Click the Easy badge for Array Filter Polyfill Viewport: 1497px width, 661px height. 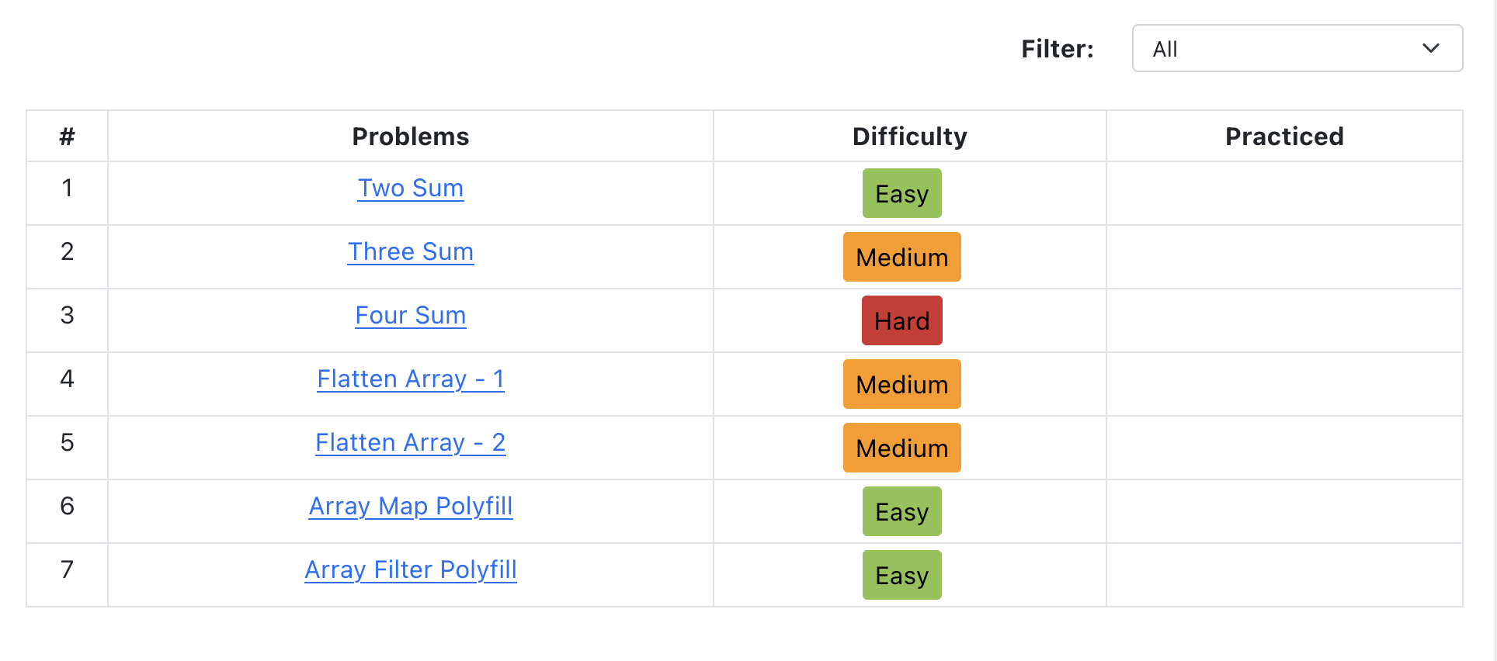pyautogui.click(x=901, y=575)
